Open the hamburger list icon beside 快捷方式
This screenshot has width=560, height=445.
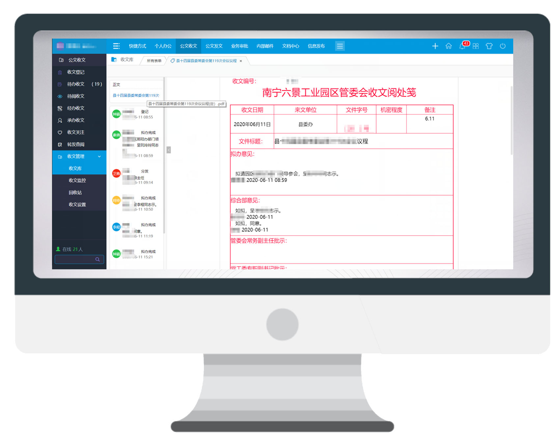pyautogui.click(x=116, y=46)
